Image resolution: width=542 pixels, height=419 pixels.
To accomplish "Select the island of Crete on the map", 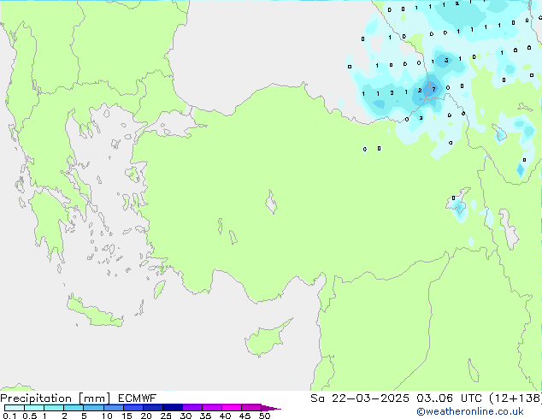I will tap(95, 312).
